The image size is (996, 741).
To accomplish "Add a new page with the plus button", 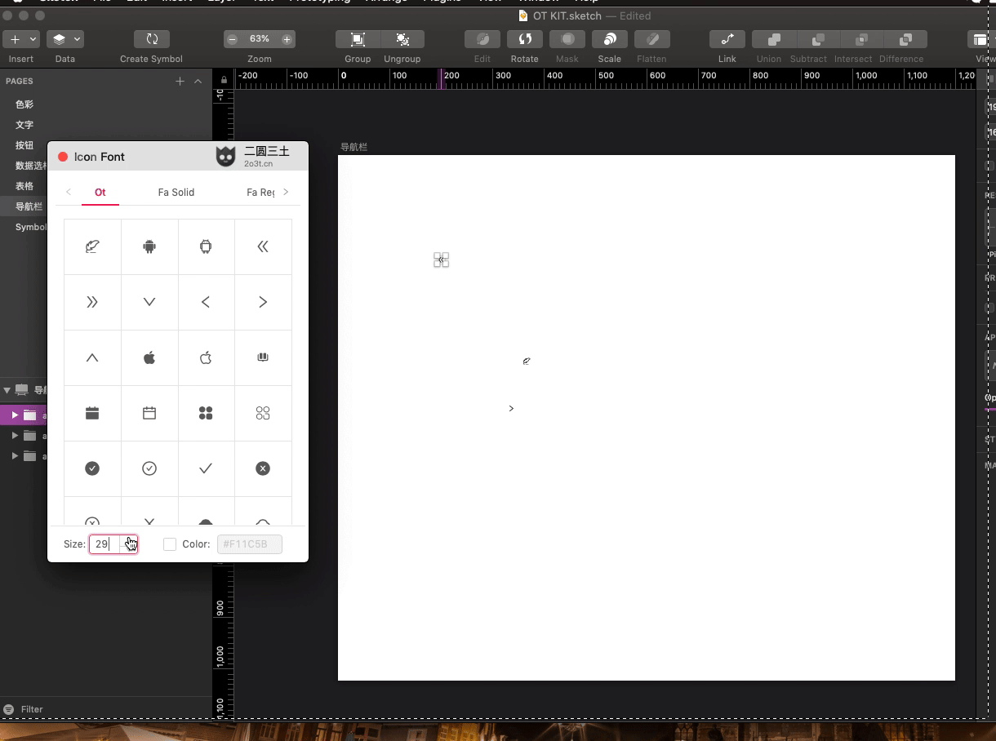I will click(180, 81).
